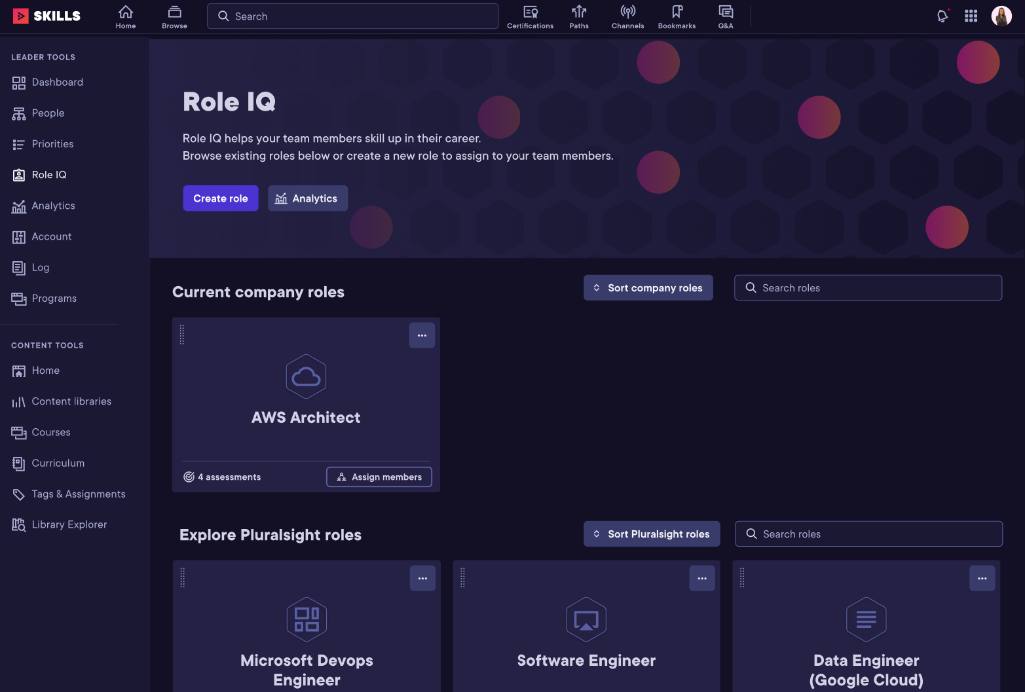
Task: Click Microsoft Devops Engineer drag handle
Action: click(x=183, y=577)
